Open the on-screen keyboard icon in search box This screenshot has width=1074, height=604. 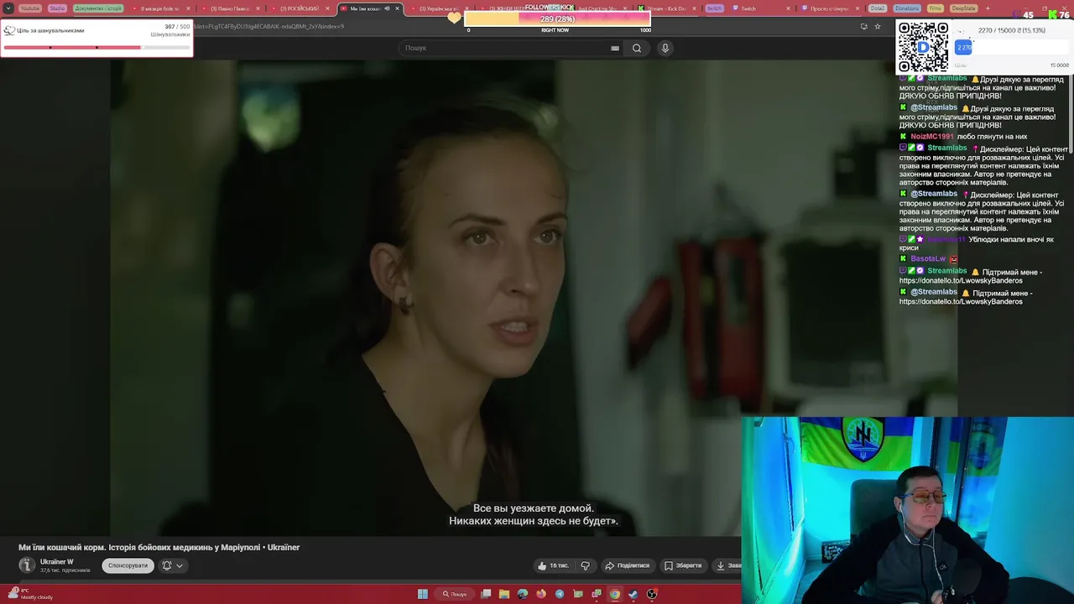click(x=615, y=48)
